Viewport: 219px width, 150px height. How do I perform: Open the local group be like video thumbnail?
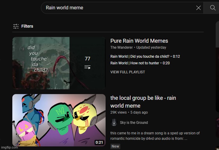coord(59,120)
